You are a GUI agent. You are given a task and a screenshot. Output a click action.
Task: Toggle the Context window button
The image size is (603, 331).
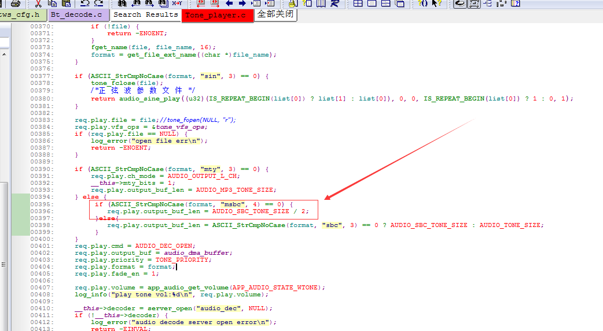[x=474, y=3]
